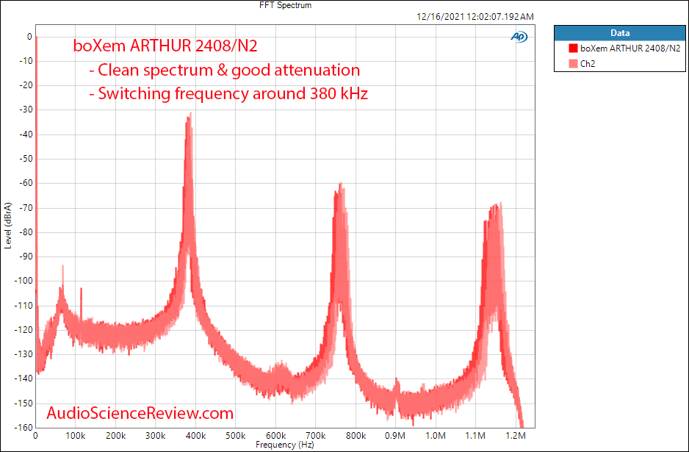Click the 1.0M frequency axis tick label
Screen dimensions: 689x452
point(436,436)
